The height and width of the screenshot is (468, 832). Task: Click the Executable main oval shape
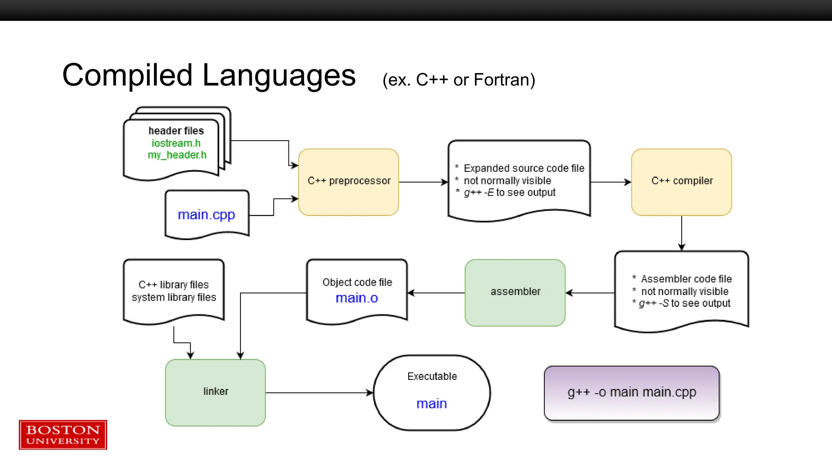[431, 392]
